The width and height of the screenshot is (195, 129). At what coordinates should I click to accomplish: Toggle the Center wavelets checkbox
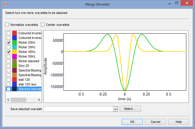(43, 25)
